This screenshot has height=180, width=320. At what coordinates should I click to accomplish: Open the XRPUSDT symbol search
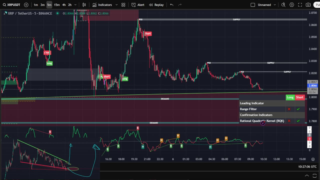point(11,5)
